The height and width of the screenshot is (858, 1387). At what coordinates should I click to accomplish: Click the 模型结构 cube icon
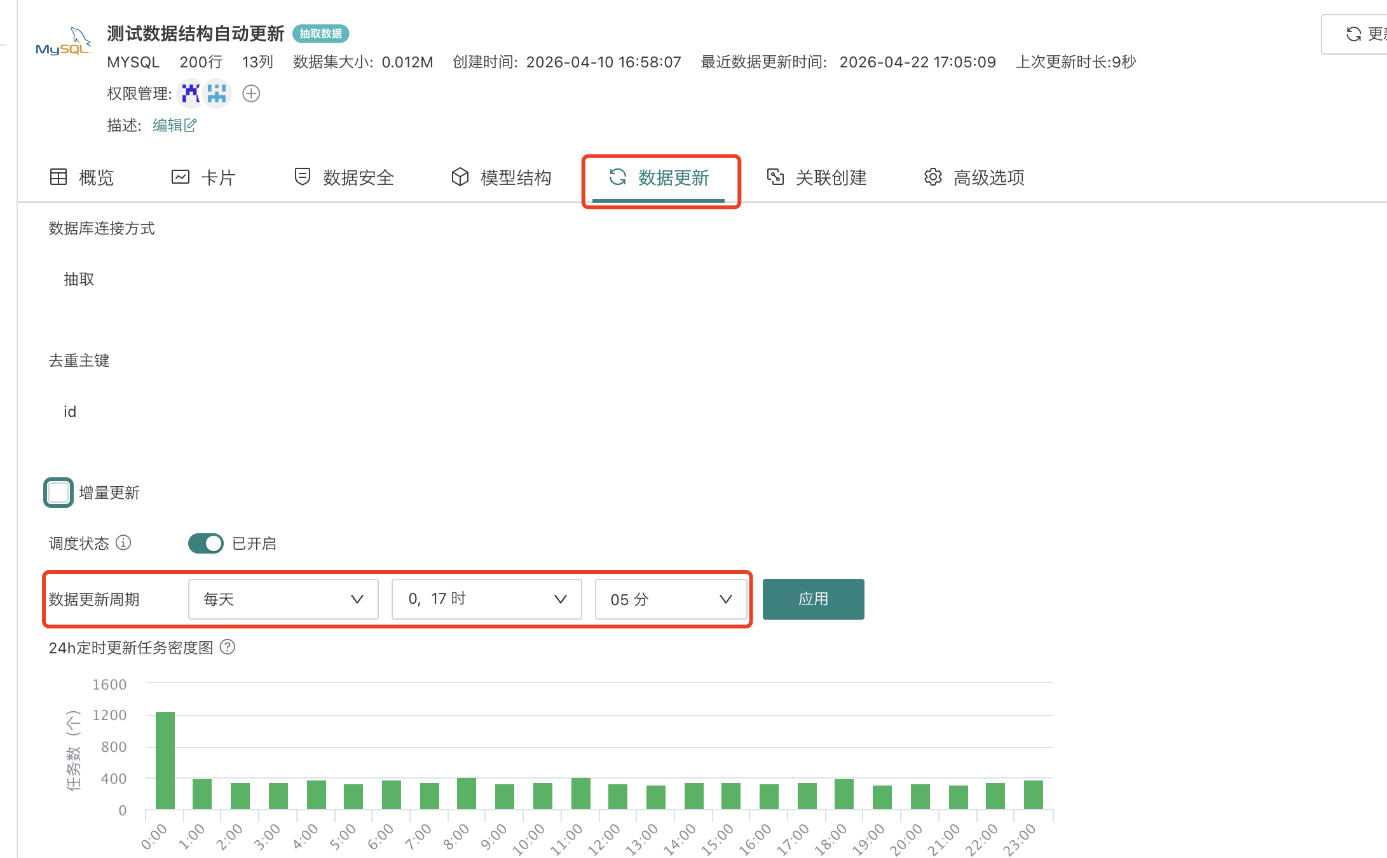point(459,177)
